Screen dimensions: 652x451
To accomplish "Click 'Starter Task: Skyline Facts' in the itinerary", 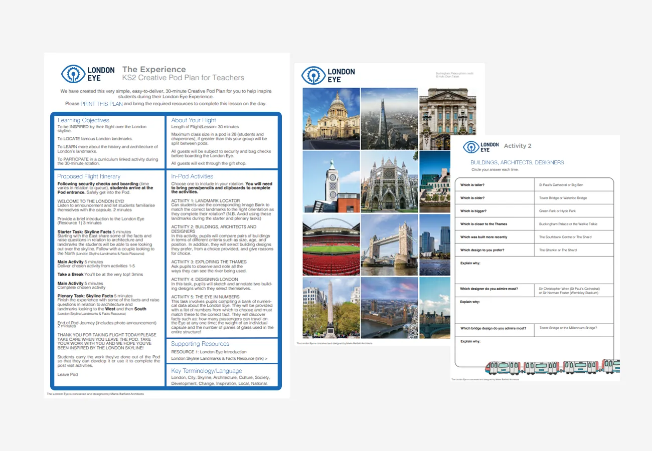I will pos(84,232).
